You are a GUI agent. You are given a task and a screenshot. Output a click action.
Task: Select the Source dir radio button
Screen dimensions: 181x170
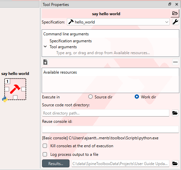tap(91, 97)
